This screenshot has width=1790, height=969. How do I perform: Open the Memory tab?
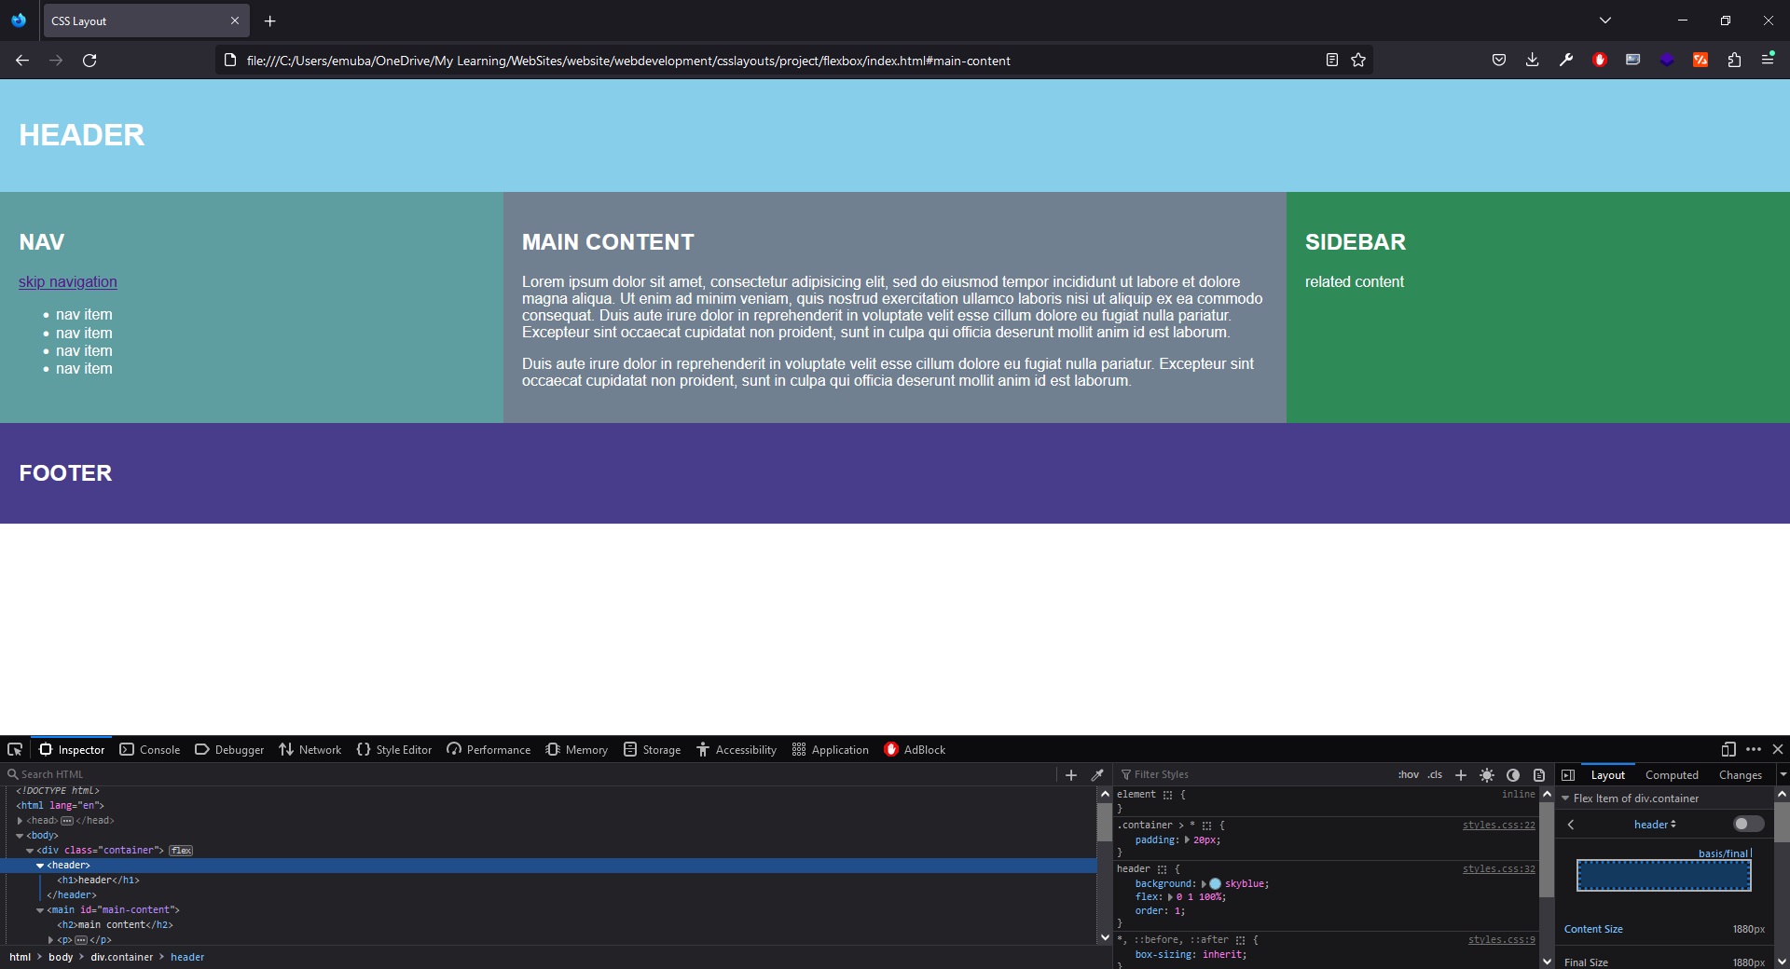[x=576, y=749]
